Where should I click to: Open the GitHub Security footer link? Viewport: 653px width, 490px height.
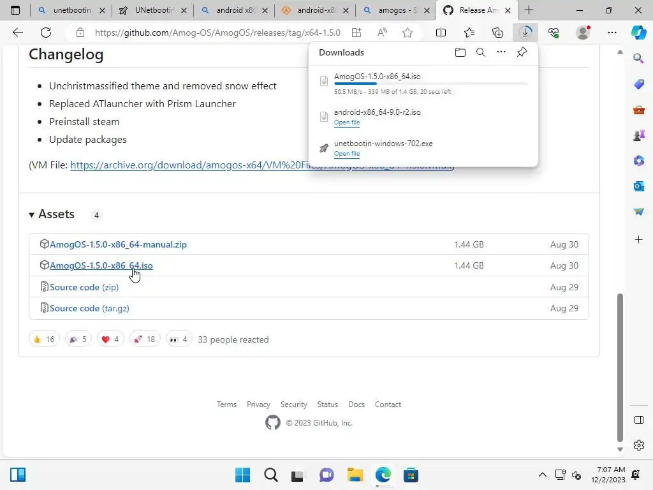[x=293, y=405]
